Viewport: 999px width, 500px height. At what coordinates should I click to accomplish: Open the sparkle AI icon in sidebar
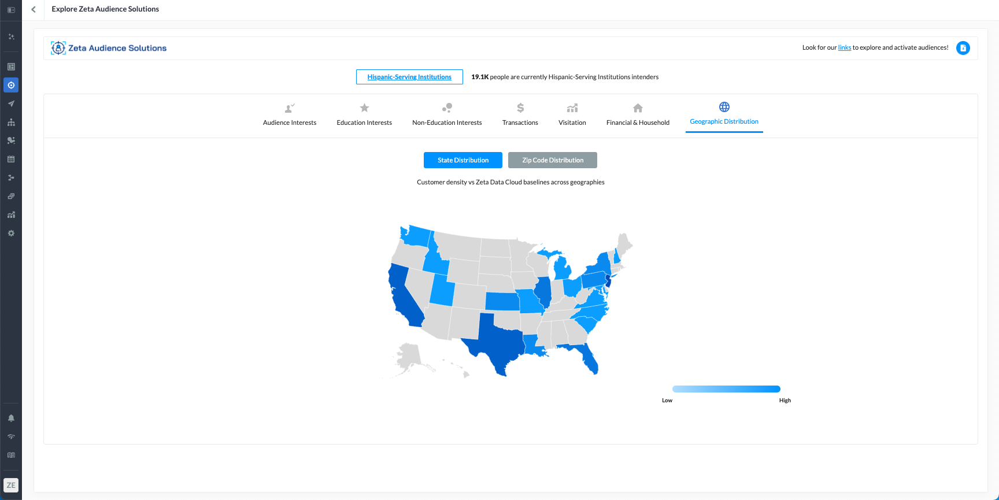point(11,36)
